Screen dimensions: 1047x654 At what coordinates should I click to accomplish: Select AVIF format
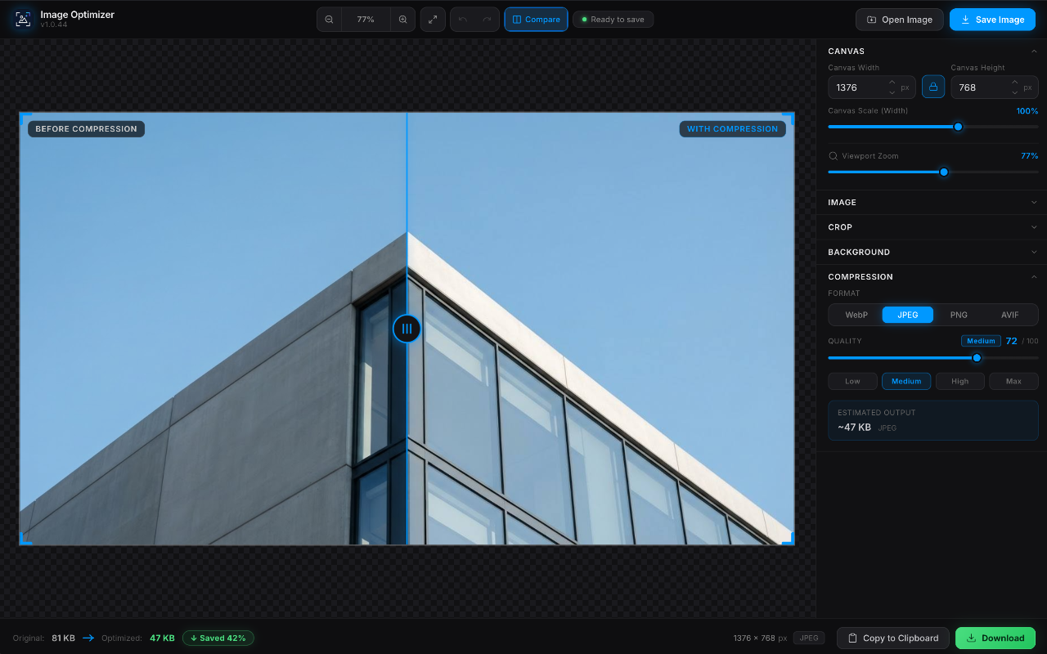[x=1010, y=315]
